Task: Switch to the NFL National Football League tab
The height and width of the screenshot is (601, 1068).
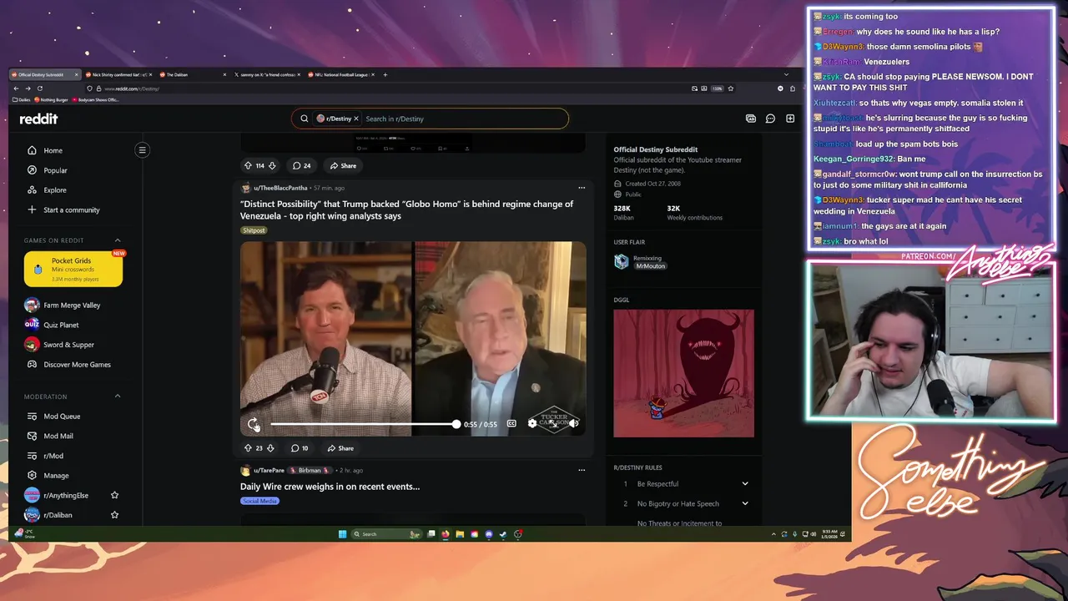Action: [x=342, y=75]
